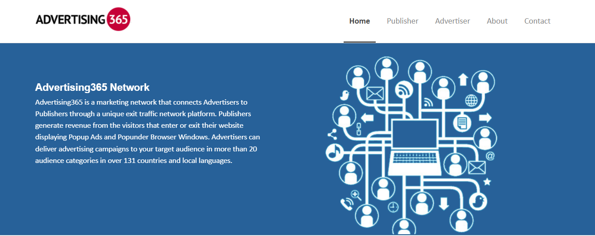This screenshot has width=595, height=236.
Task: Click the laptop network illustration image
Action: [x=410, y=145]
